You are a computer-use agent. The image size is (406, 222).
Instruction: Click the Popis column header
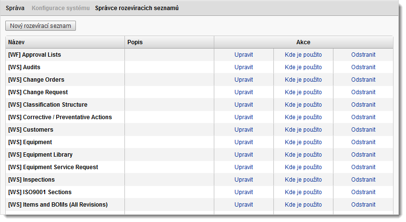tap(135, 42)
